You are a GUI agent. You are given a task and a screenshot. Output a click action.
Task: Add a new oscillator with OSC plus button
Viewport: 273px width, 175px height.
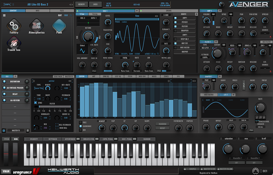point(137,11)
